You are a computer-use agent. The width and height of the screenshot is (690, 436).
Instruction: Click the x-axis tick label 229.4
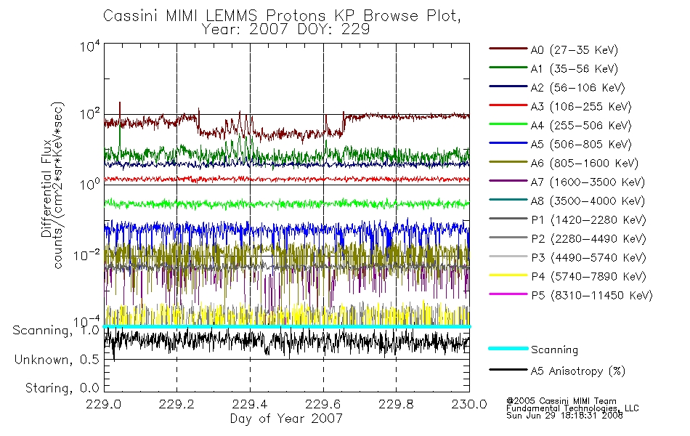[x=250, y=404]
